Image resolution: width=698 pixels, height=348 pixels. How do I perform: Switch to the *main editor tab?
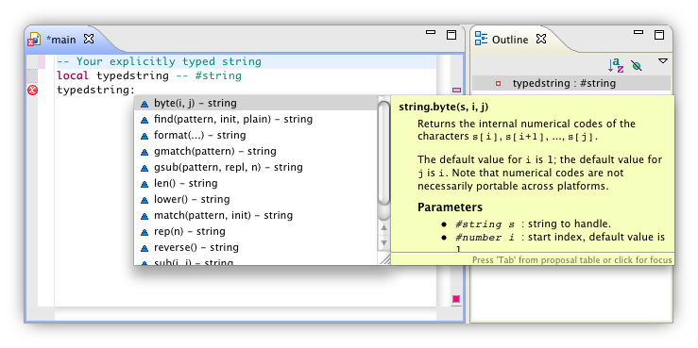61,40
